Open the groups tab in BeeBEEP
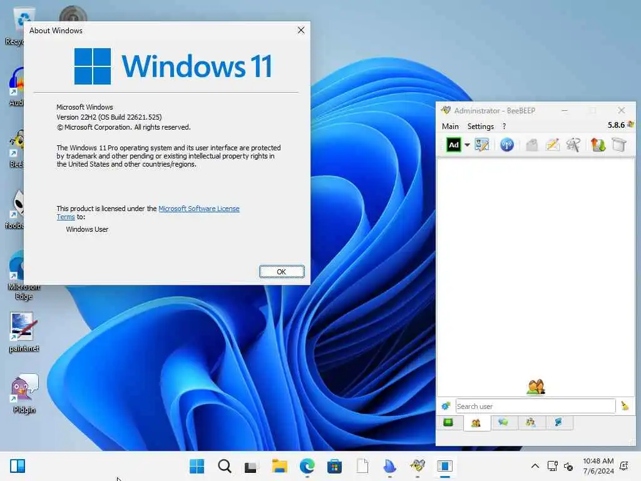 click(531, 423)
